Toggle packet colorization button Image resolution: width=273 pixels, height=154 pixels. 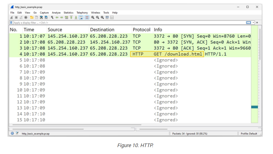pos(87,17)
